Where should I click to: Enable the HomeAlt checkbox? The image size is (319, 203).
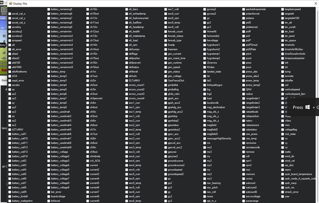click(x=205, y=32)
